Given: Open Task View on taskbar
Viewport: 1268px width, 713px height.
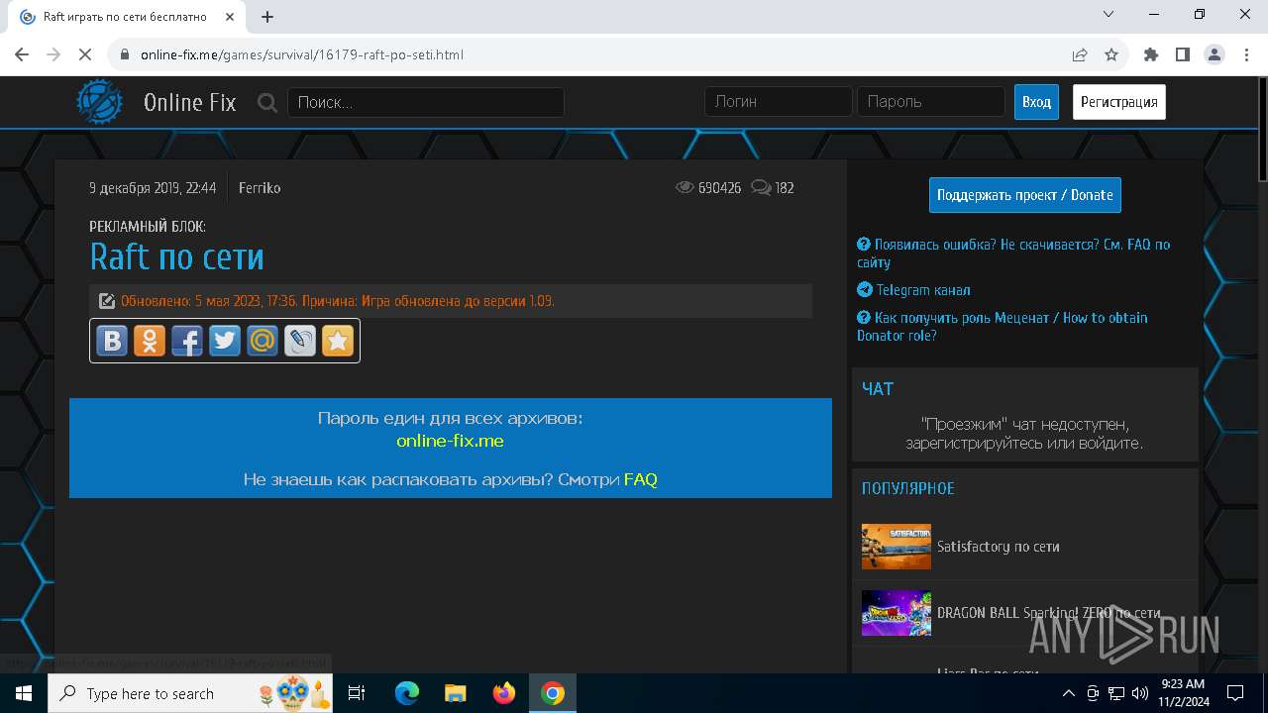Looking at the screenshot, I should pyautogui.click(x=358, y=693).
